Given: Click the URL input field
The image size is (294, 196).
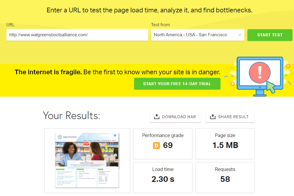Looking at the screenshot, I should [77, 35].
